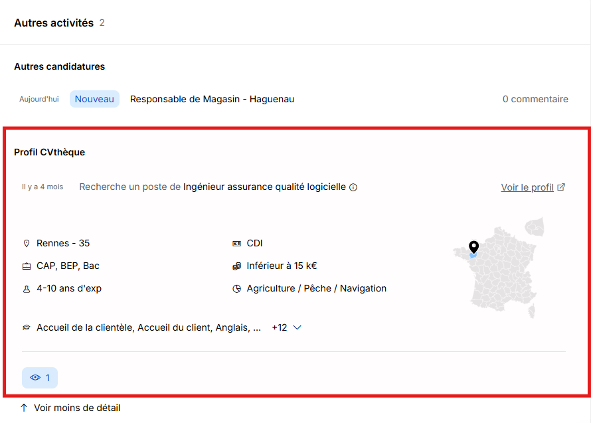Image resolution: width=591 pixels, height=423 pixels.
Task: Click the contract icon beside CDI
Action: [236, 244]
